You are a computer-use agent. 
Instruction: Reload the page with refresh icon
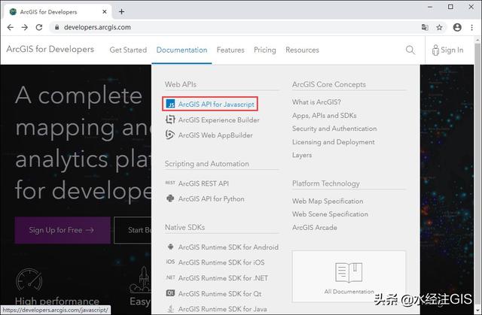tap(39, 27)
